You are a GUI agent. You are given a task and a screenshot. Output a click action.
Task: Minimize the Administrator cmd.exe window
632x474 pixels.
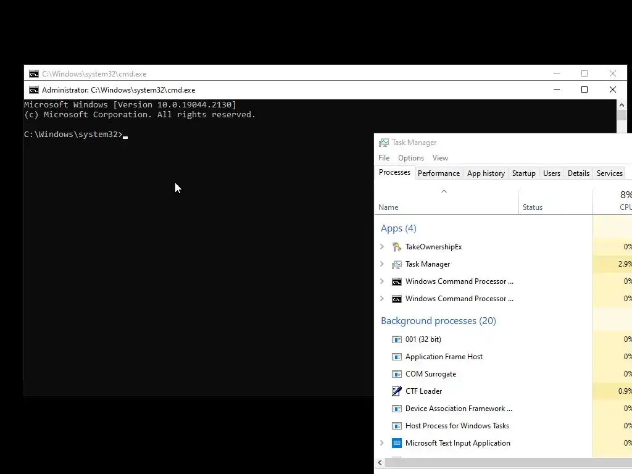(557, 89)
